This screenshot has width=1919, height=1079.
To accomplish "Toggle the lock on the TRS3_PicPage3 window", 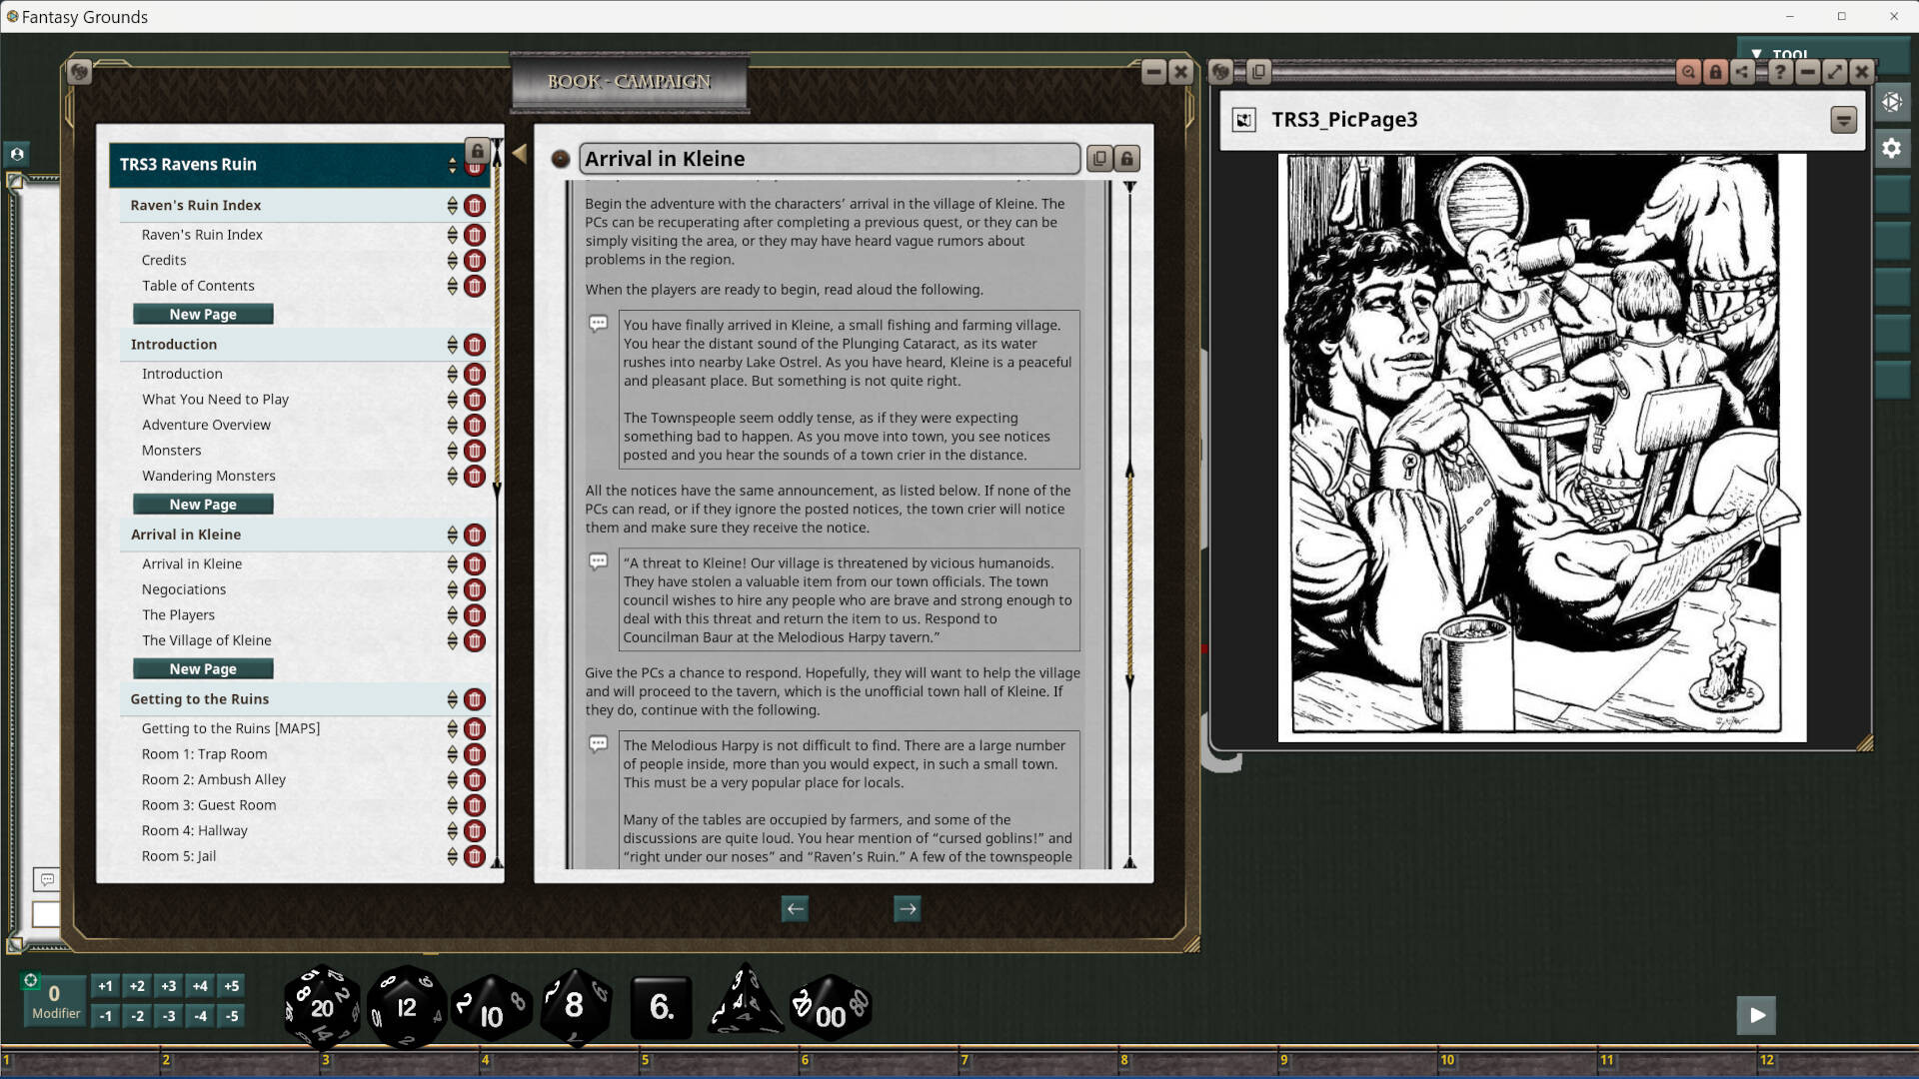I will [x=1717, y=72].
